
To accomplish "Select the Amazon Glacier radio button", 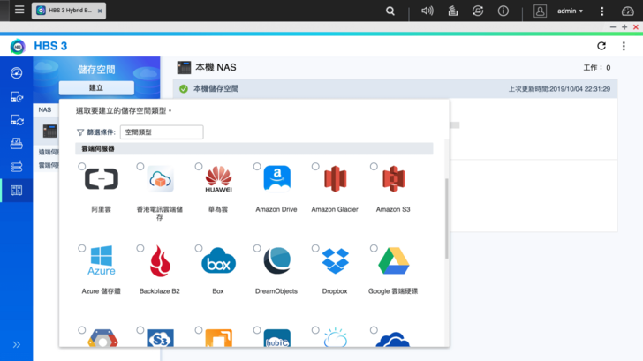I will pos(315,166).
